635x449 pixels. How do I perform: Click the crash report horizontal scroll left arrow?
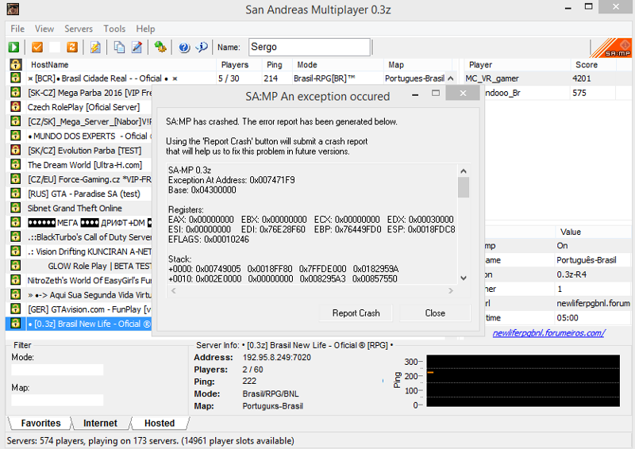173,290
